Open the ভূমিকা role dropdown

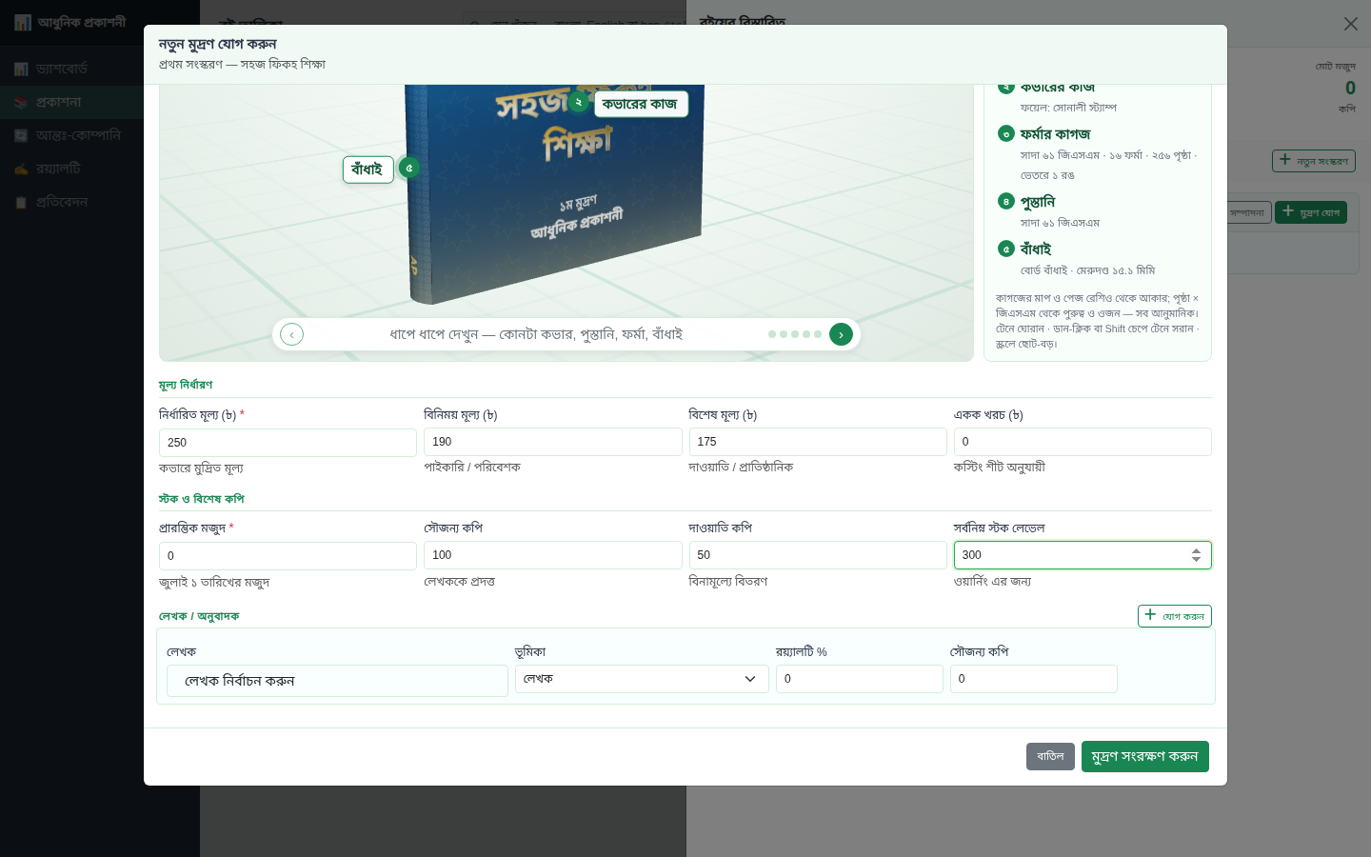click(642, 679)
